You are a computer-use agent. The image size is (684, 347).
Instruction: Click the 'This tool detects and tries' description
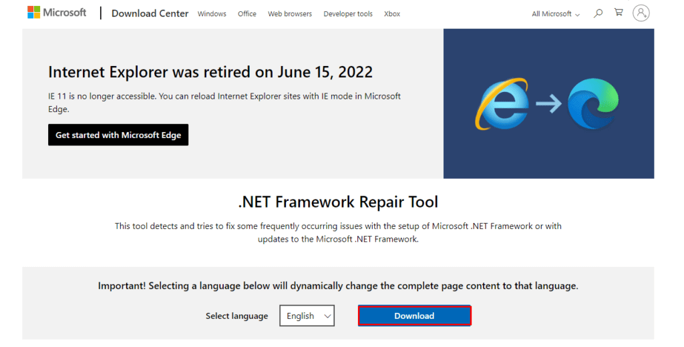pyautogui.click(x=338, y=232)
